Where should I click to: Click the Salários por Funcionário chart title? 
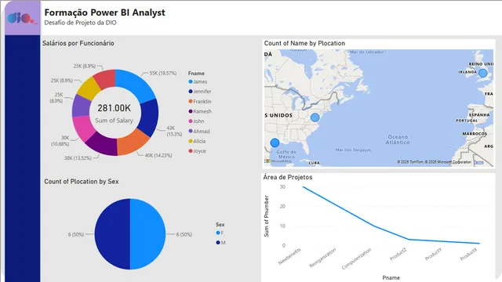pos(78,43)
